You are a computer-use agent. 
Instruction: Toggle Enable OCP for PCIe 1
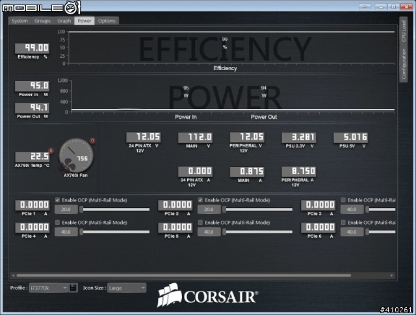point(58,200)
